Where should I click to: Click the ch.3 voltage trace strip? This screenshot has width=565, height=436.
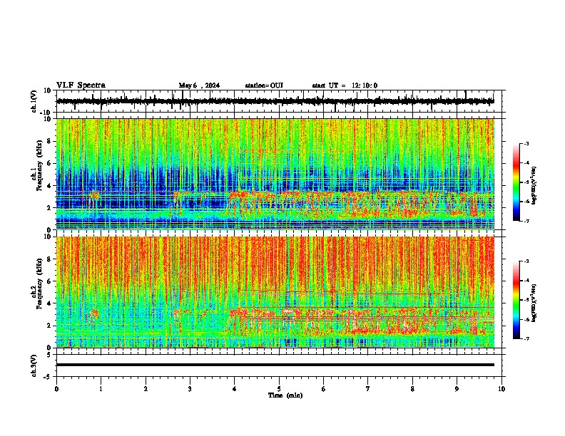(x=275, y=365)
